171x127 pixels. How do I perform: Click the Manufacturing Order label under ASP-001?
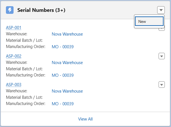click(x=25, y=47)
